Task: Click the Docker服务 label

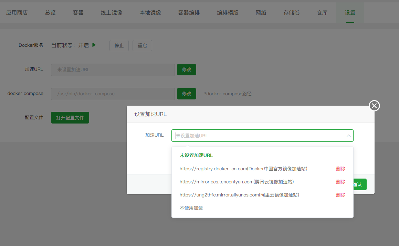Action: [x=31, y=45]
